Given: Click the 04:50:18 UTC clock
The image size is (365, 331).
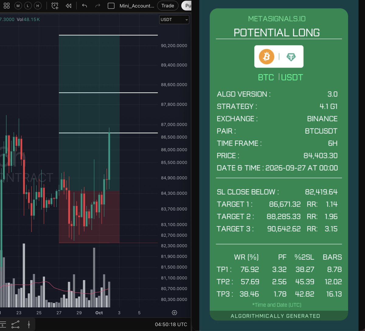Looking at the screenshot, I should click(x=171, y=324).
